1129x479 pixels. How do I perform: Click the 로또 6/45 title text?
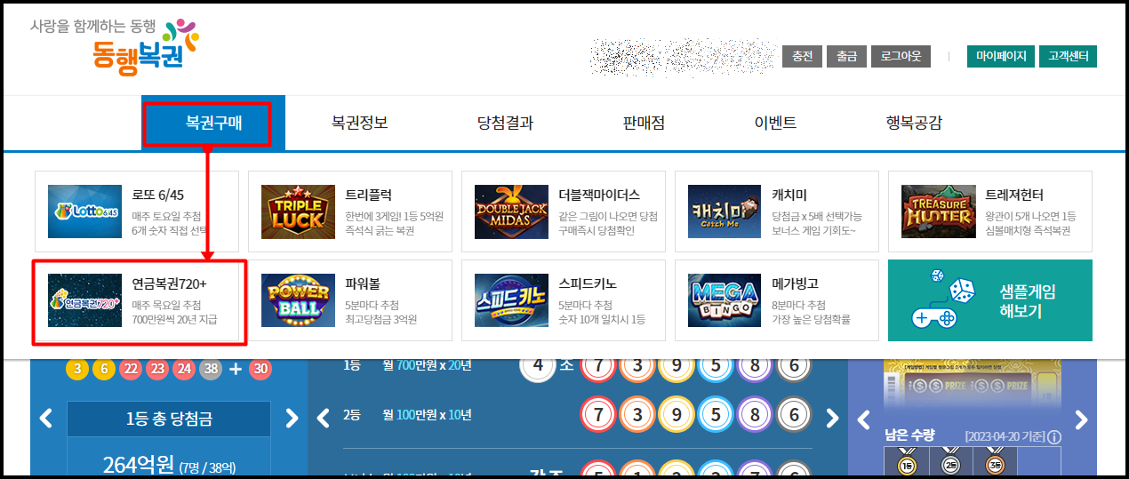point(157,195)
